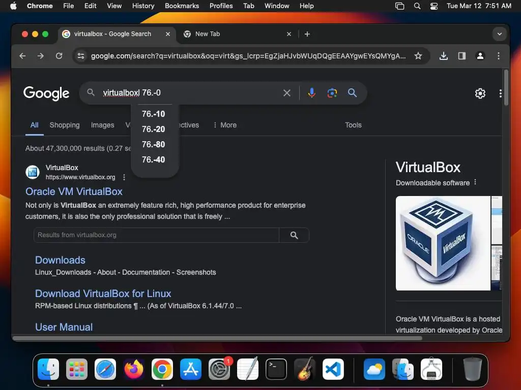Viewport: 521px width, 390px height.
Task: Open App Store from the dock
Action: pos(191,369)
